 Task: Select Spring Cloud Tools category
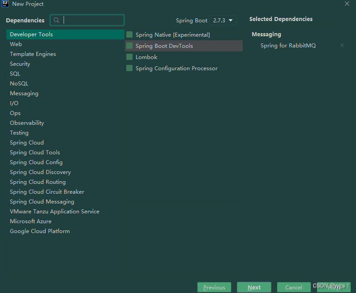(x=65, y=153)
